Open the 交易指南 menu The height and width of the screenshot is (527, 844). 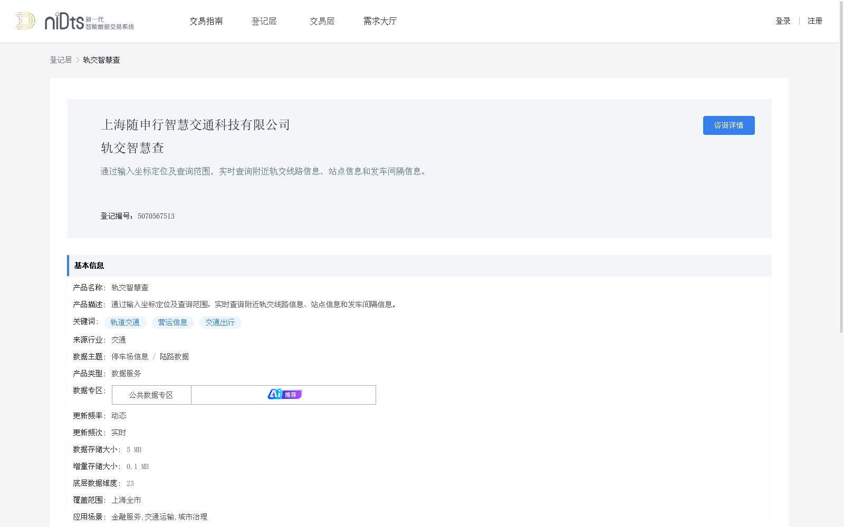[x=206, y=21]
